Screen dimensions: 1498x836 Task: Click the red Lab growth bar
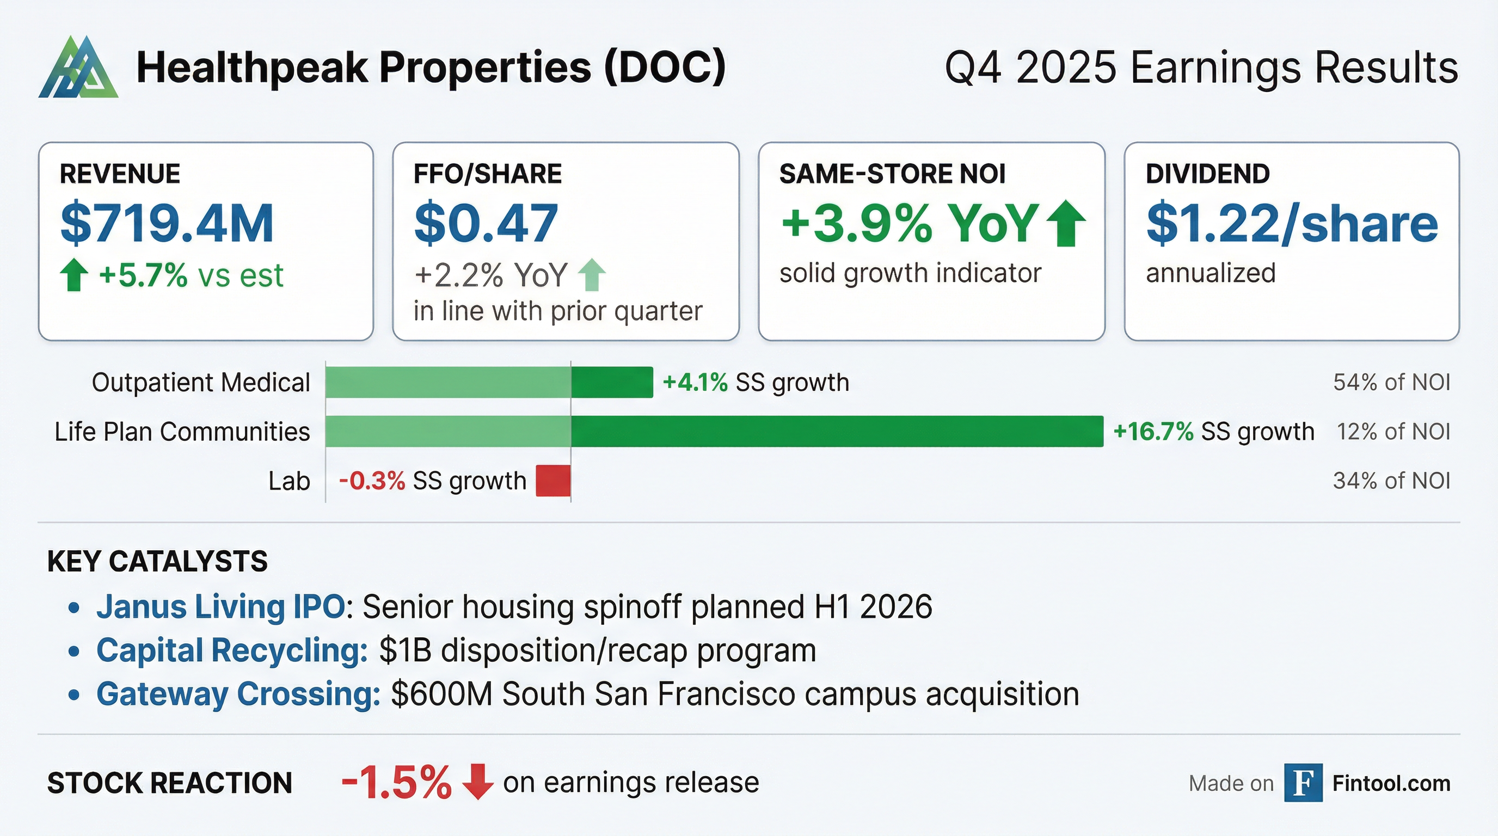(x=553, y=481)
